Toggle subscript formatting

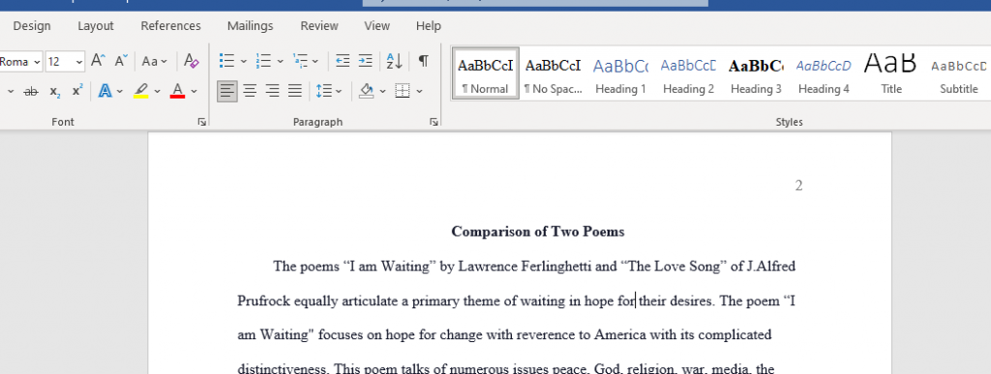pos(55,92)
